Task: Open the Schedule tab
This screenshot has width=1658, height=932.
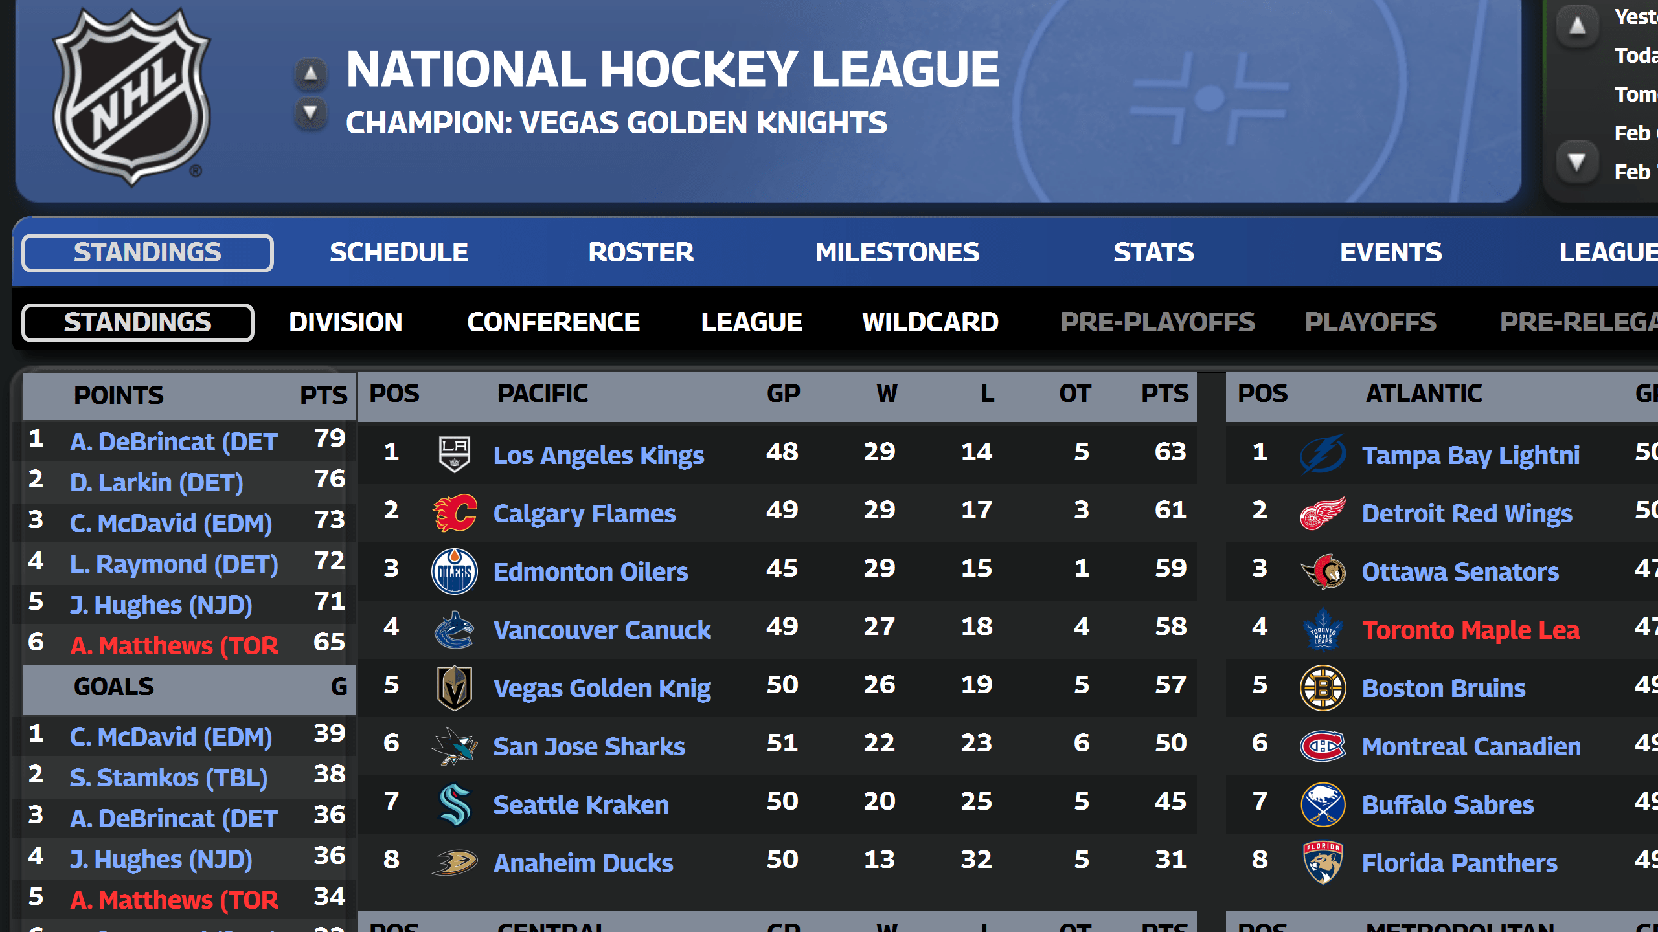Action: (398, 252)
